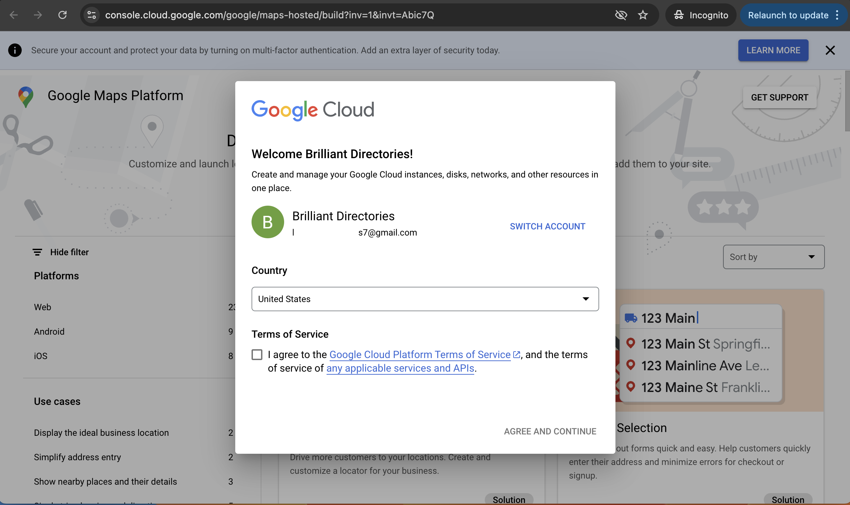850x505 pixels.
Task: Expand the Country dropdown showing United States
Action: pos(425,299)
